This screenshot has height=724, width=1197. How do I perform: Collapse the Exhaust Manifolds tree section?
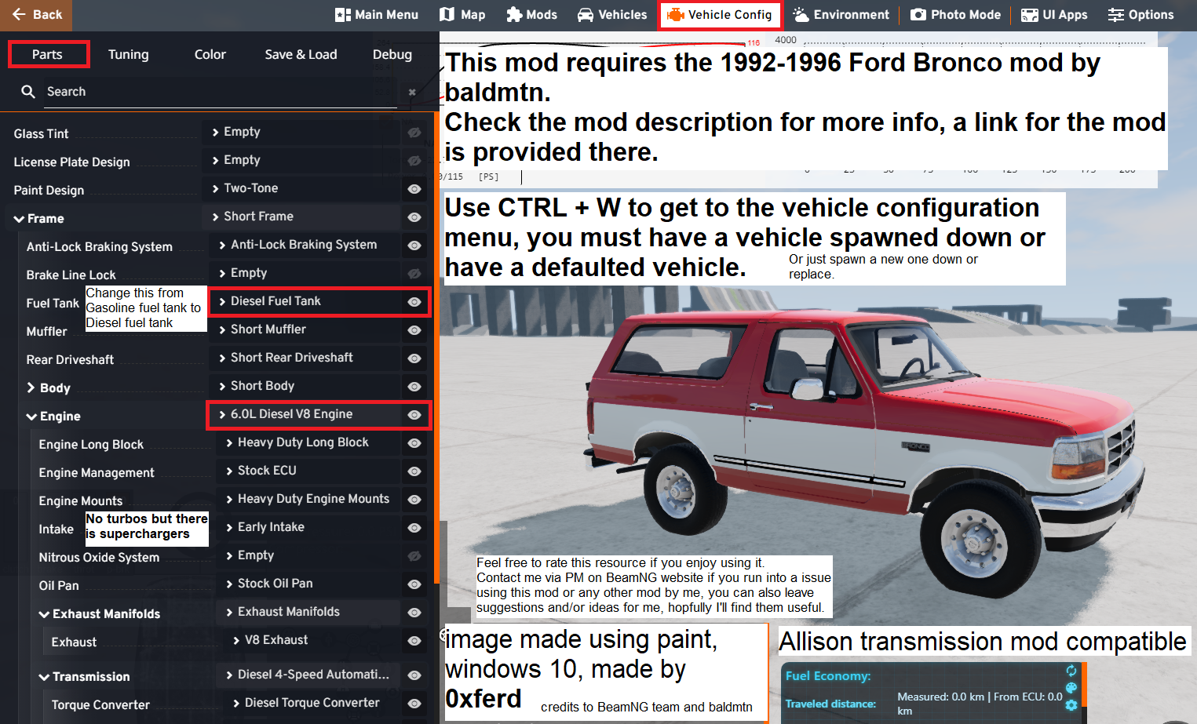[45, 614]
